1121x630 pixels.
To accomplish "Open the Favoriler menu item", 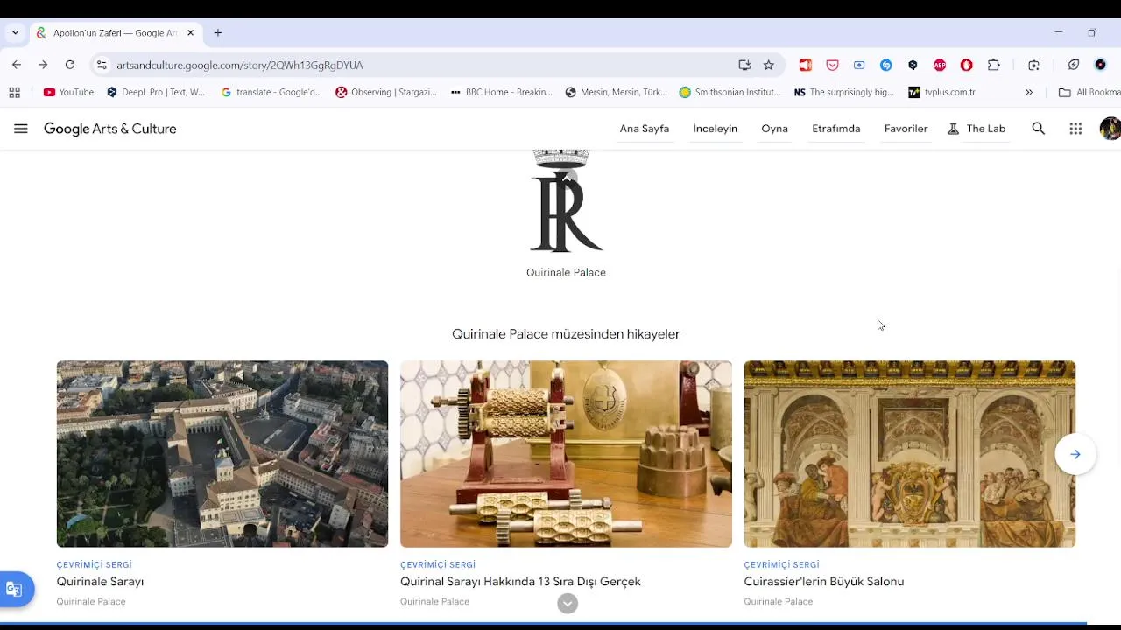I will [906, 129].
